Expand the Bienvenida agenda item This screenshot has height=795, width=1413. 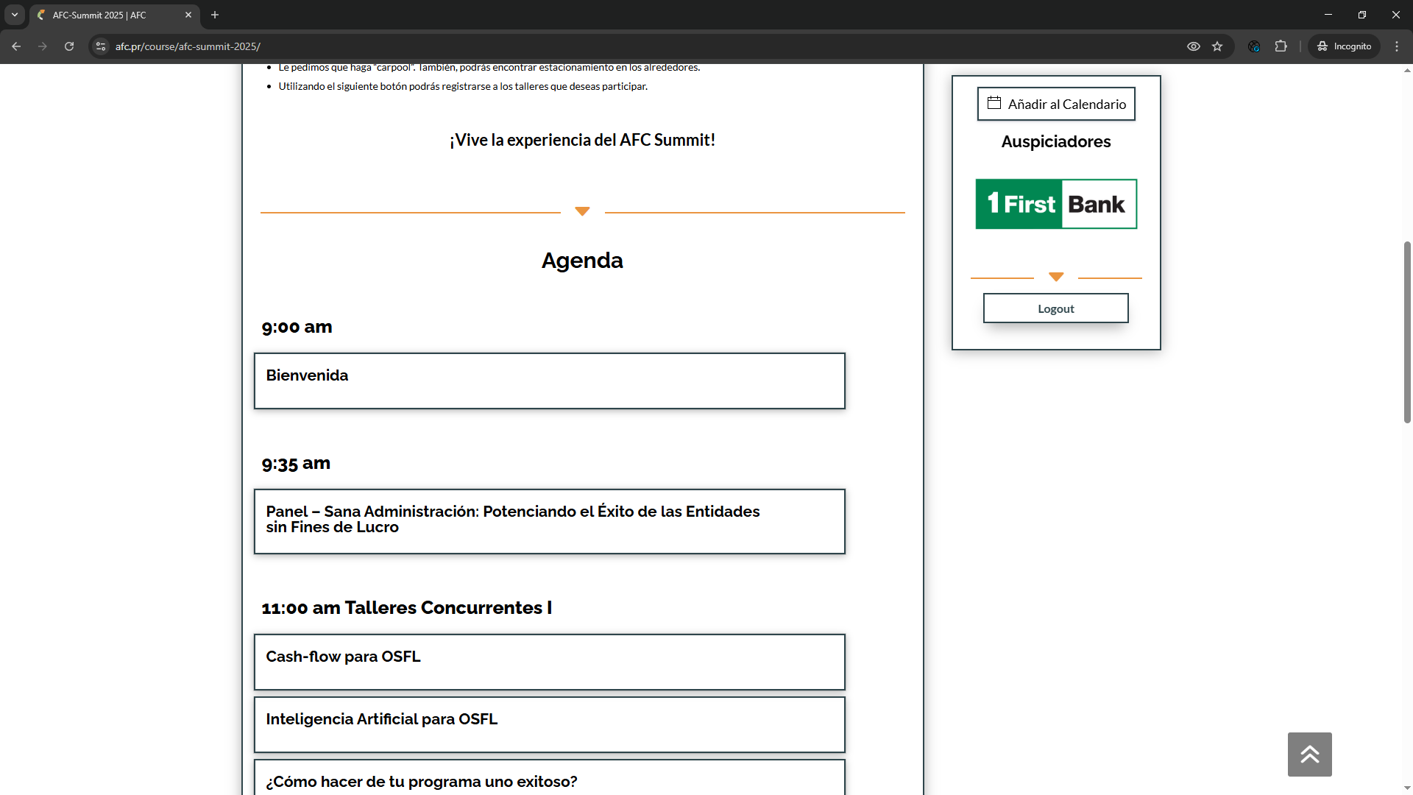coord(549,381)
